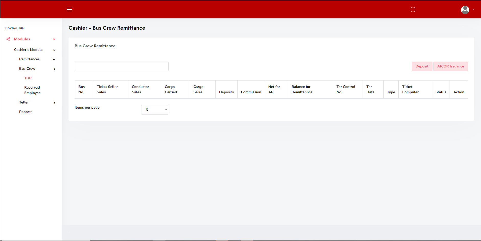Toggle fullscreen mode icon
Image resolution: width=481 pixels, height=241 pixels.
coord(413,9)
